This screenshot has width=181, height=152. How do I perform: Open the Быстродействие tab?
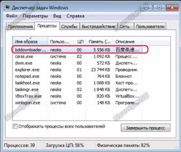point(98,26)
